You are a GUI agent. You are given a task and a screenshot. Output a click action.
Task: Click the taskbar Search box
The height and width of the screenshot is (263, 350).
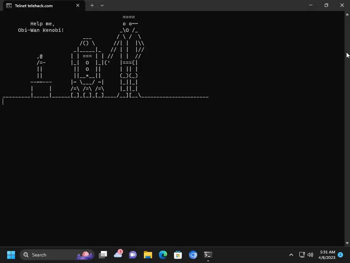tap(57, 255)
